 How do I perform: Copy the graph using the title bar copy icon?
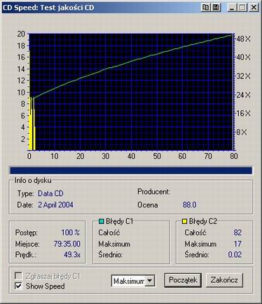tap(205, 8)
